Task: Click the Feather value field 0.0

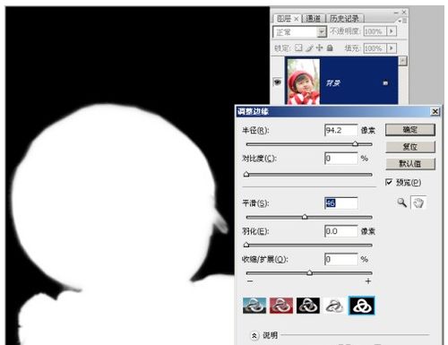Action: click(341, 231)
